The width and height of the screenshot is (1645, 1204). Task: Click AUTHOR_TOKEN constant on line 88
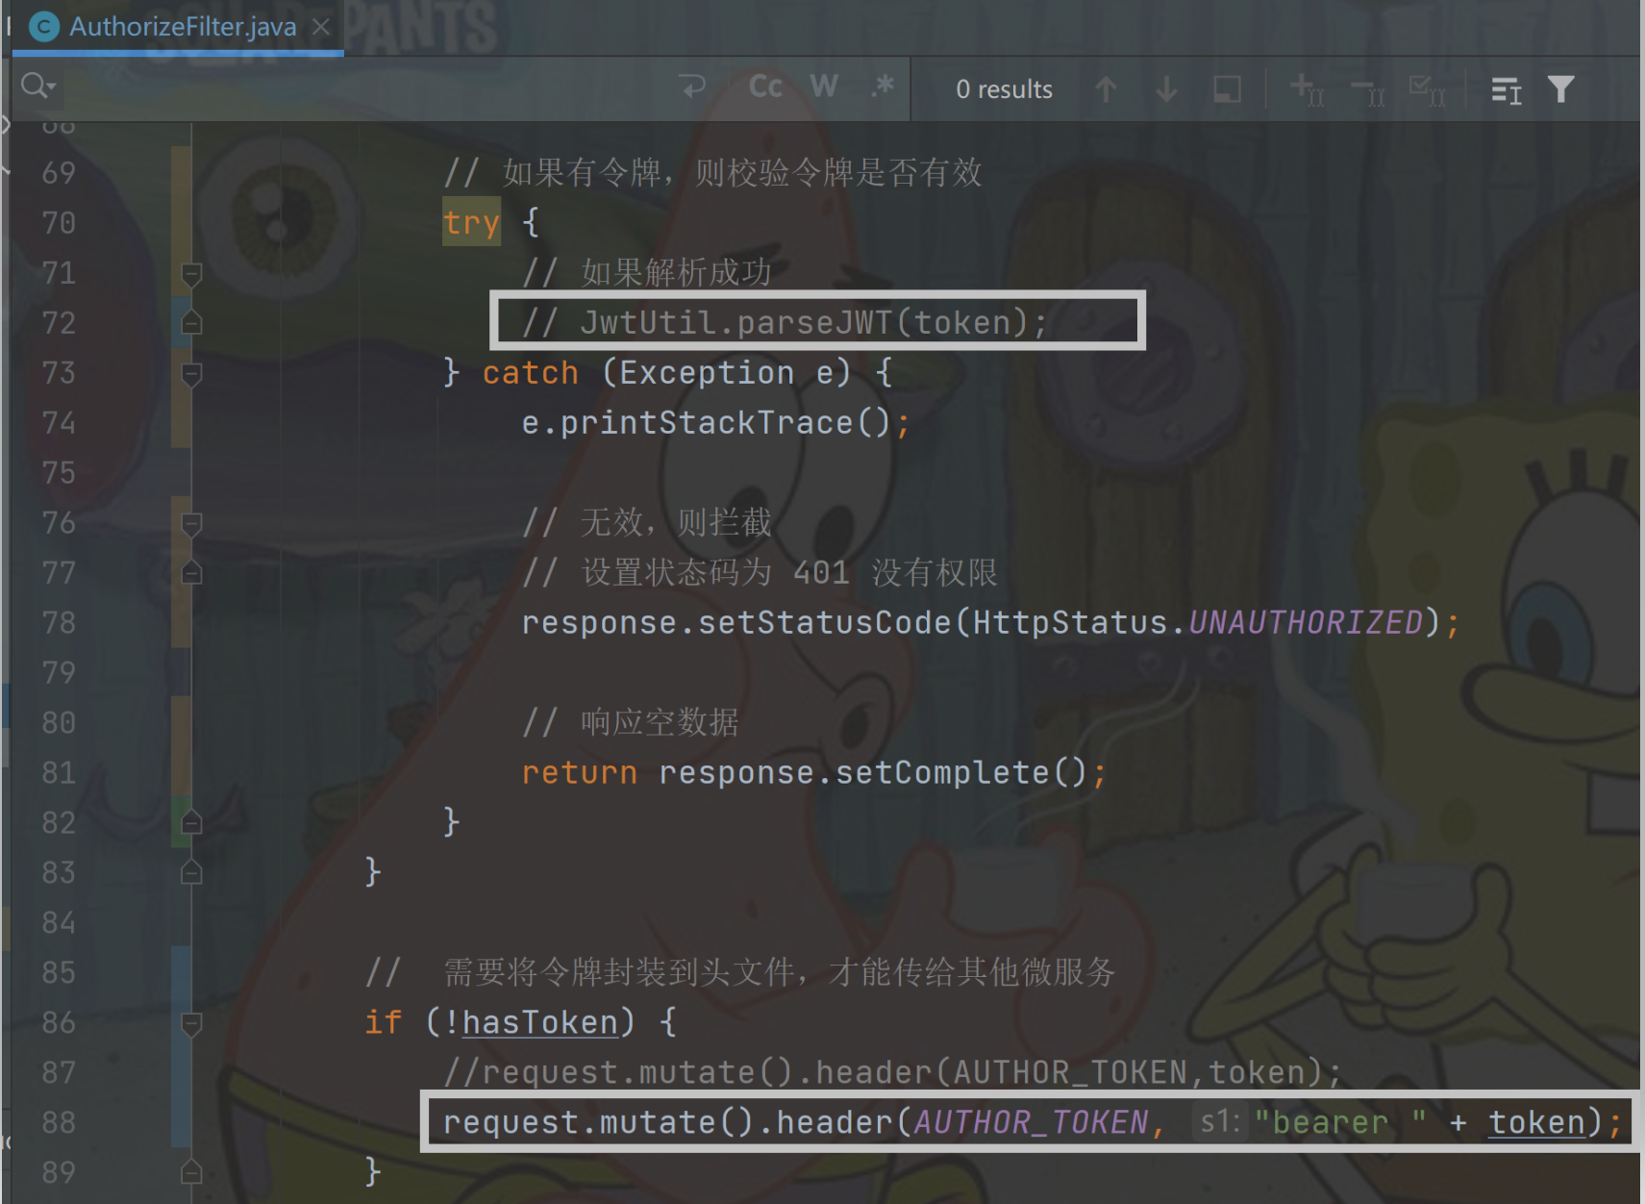(x=1031, y=1123)
